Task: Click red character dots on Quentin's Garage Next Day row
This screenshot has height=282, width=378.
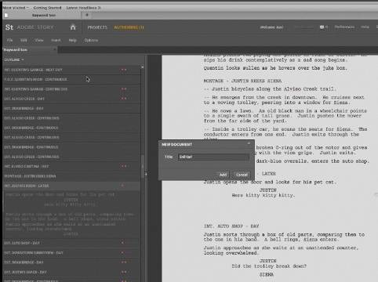Action: [124, 70]
